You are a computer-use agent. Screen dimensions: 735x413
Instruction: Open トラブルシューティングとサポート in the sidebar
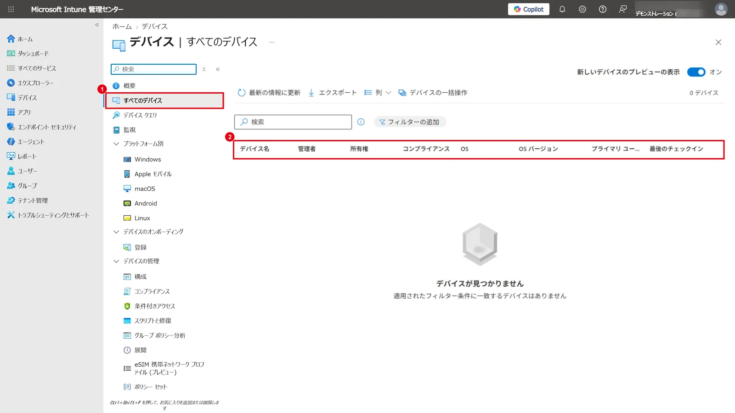[48, 215]
